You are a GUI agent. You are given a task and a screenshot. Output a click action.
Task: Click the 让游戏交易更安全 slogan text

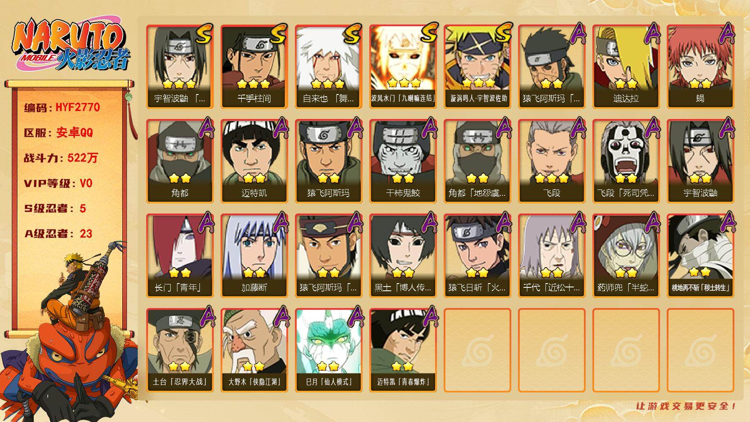point(686,406)
